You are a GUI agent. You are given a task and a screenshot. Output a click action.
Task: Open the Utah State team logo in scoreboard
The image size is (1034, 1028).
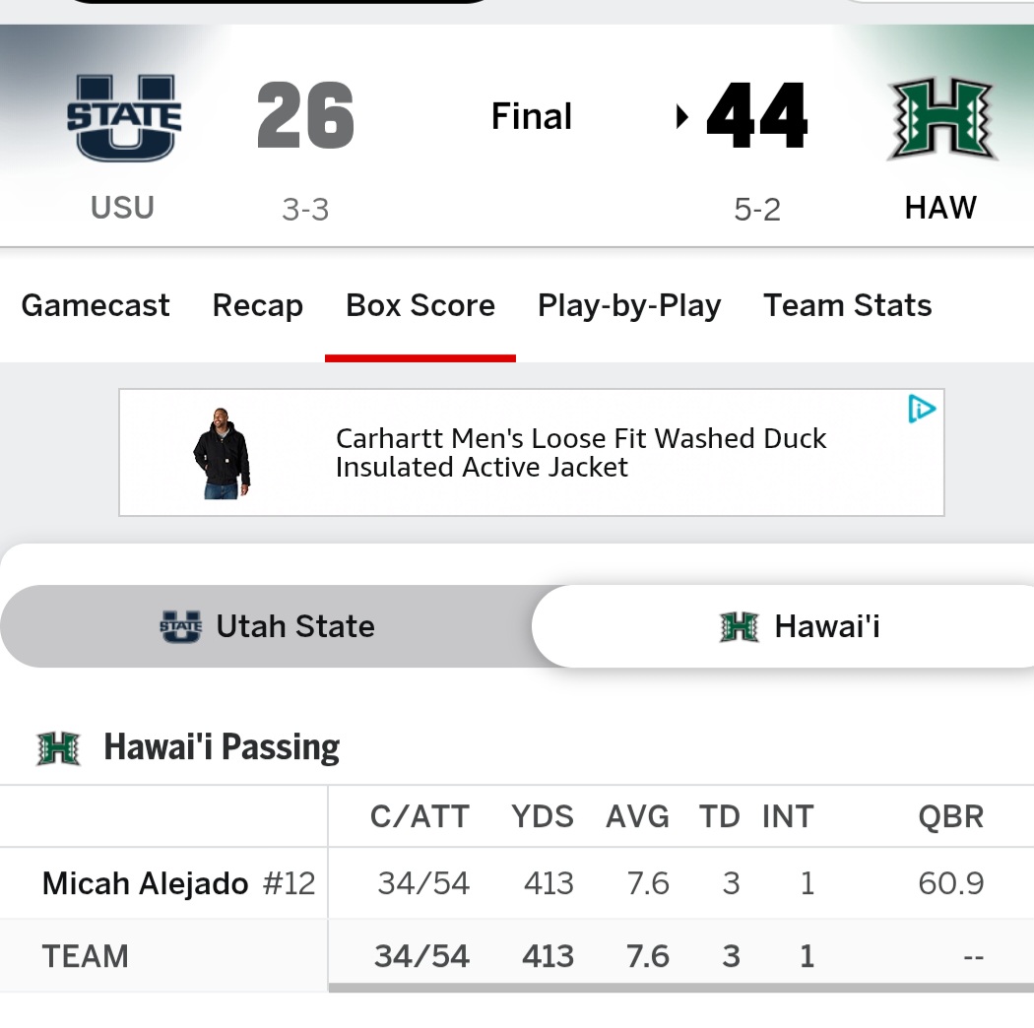tap(124, 118)
